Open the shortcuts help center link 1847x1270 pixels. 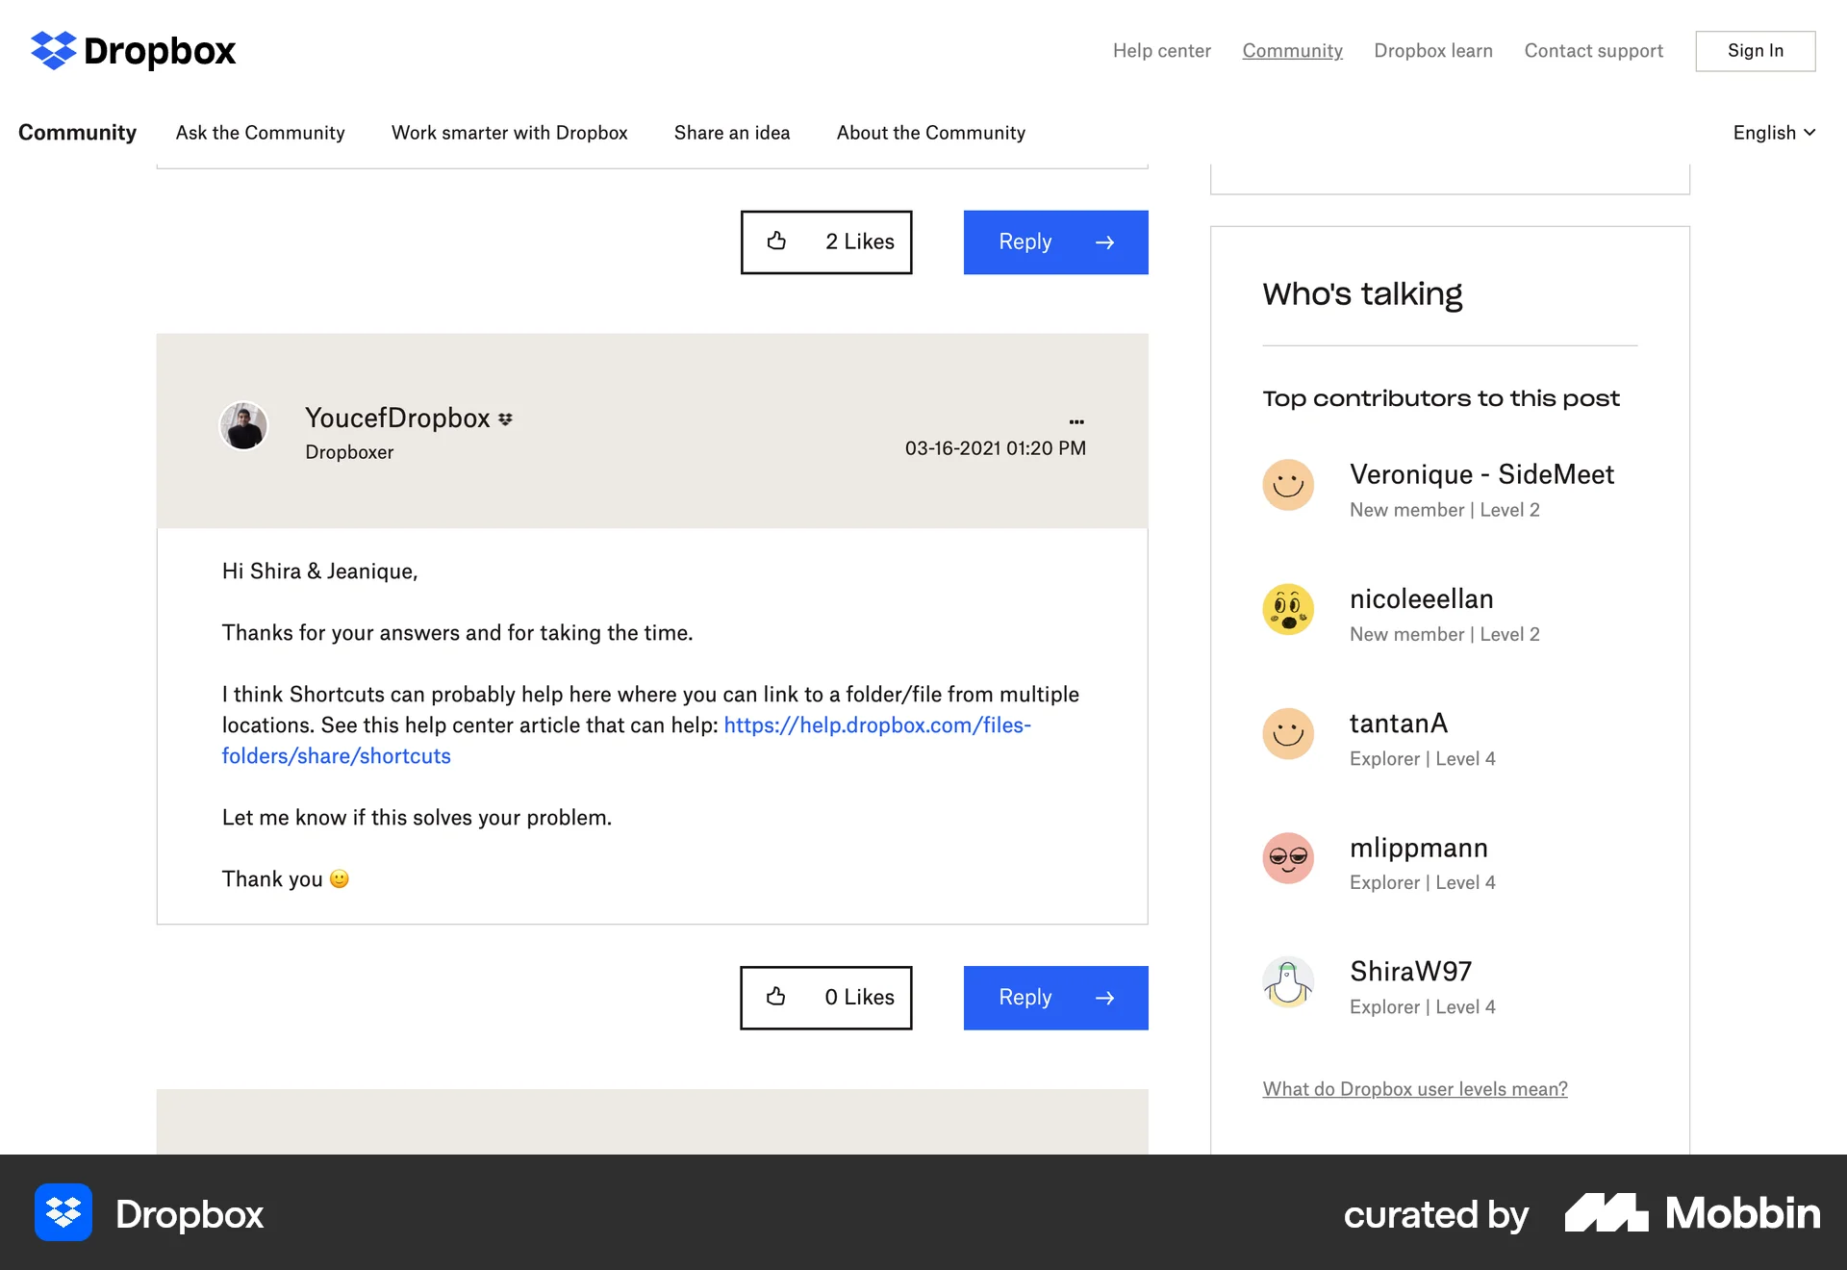pyautogui.click(x=876, y=724)
